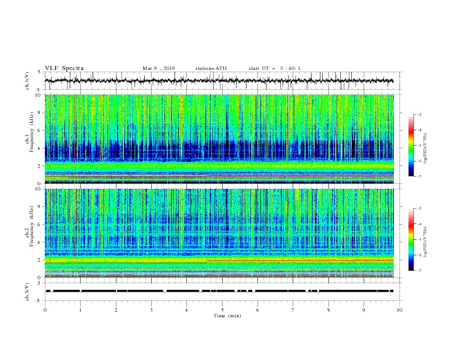Screen dimensions: 450x348
Task: Click the ch.1 "Frequency (kHz)" axis label
Action: 31,132
